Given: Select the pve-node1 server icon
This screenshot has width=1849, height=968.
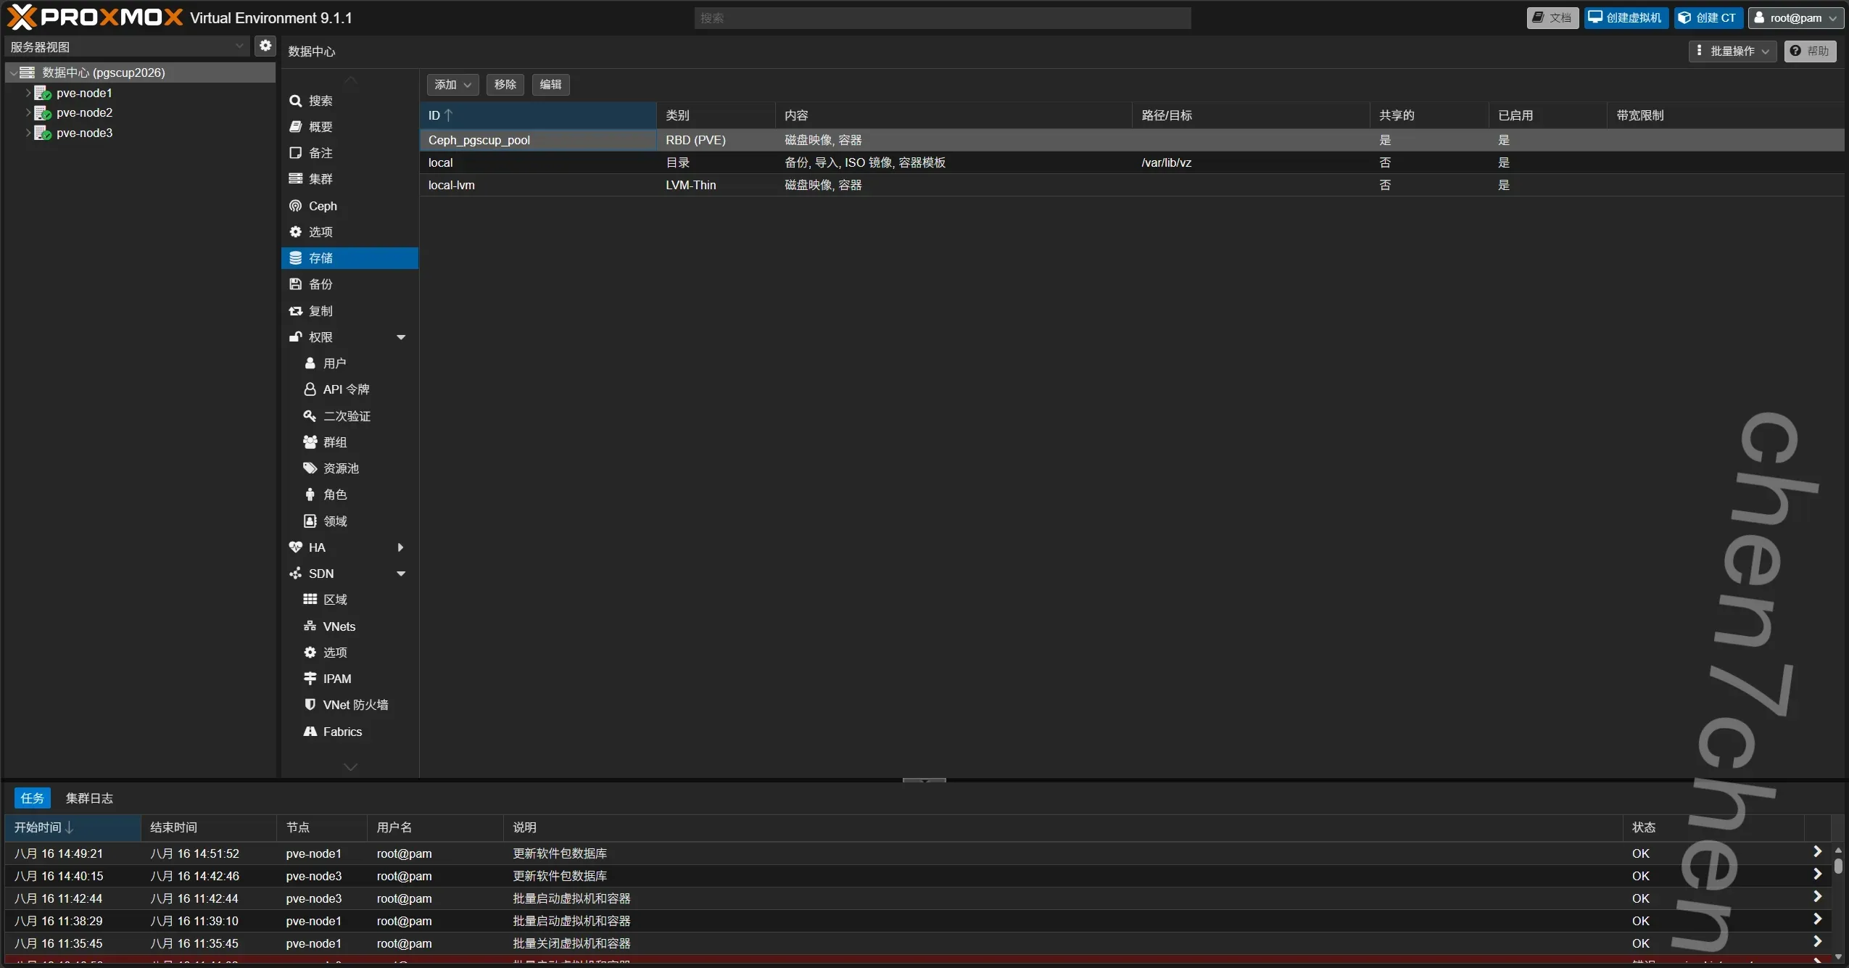Looking at the screenshot, I should 43,94.
